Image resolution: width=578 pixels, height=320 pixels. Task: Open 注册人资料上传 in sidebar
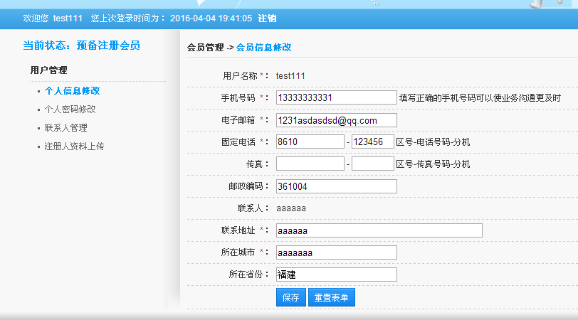(x=75, y=146)
